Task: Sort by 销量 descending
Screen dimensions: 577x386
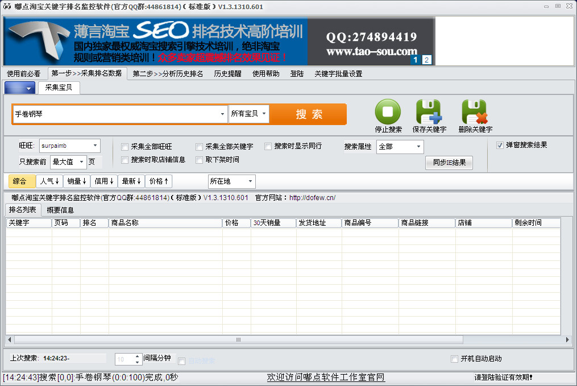Action: pyautogui.click(x=77, y=181)
